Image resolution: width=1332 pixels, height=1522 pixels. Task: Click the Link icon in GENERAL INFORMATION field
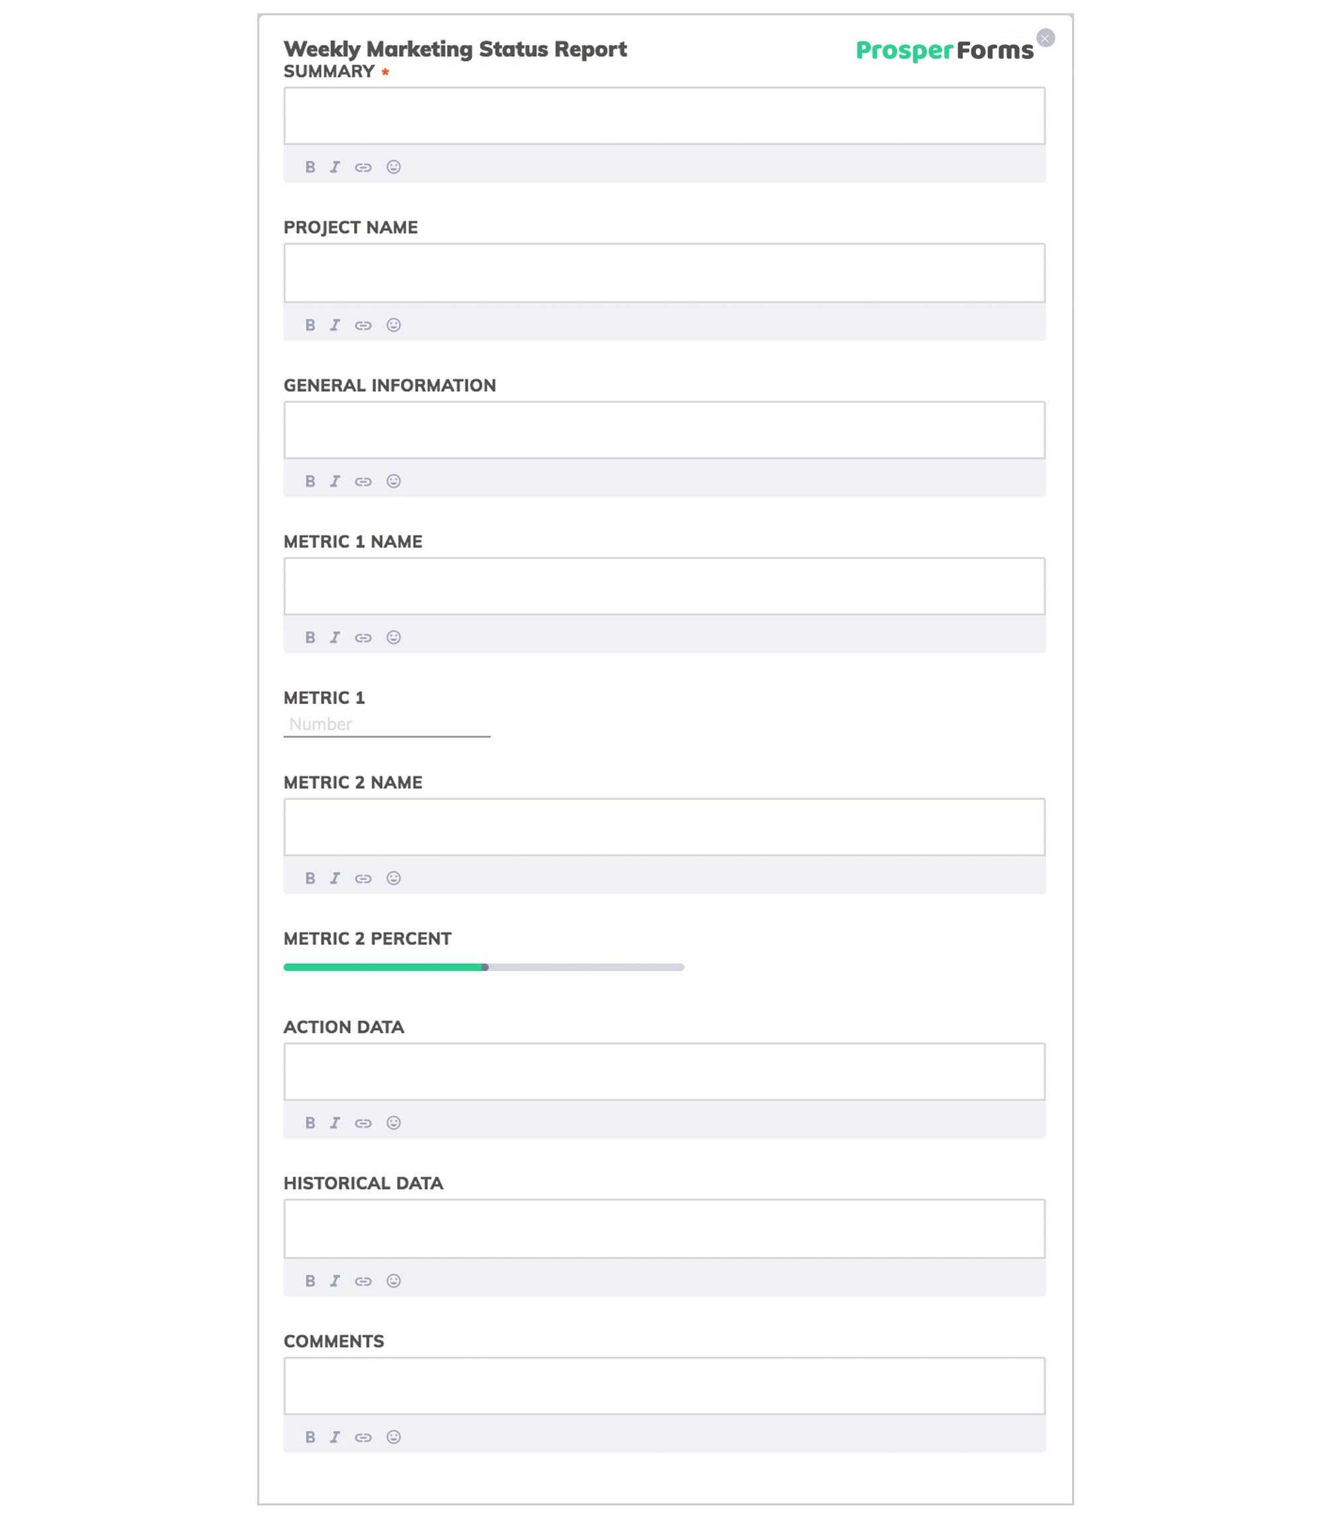pyautogui.click(x=364, y=481)
